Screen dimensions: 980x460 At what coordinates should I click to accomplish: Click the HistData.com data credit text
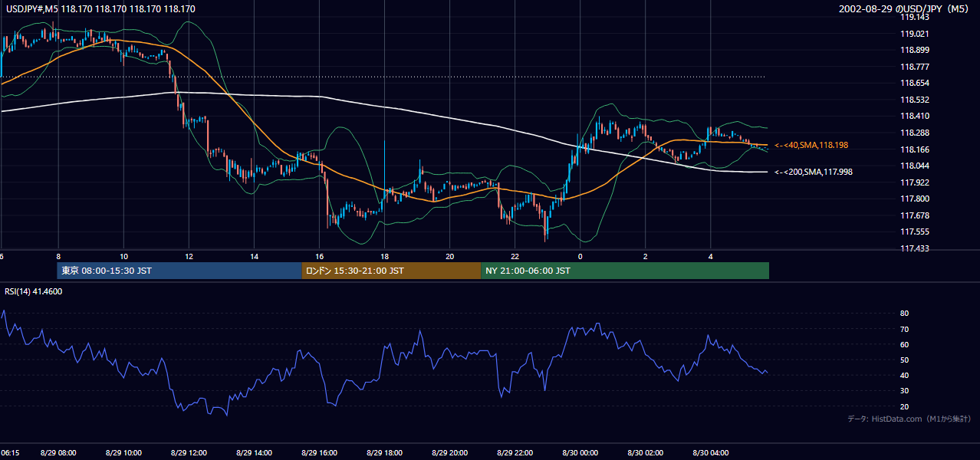pos(909,419)
